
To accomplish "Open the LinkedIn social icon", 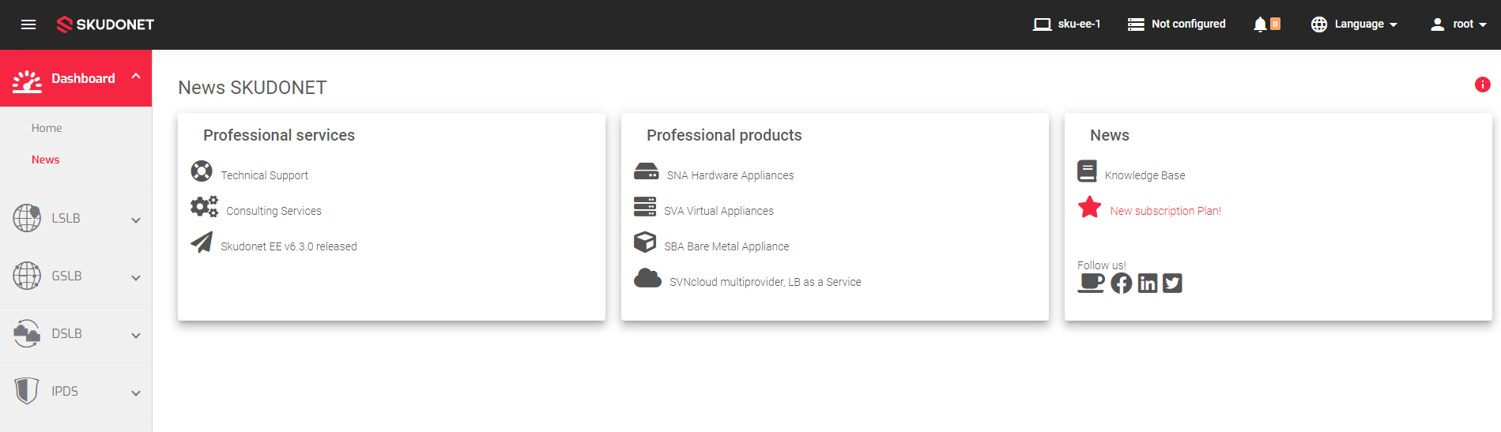I will pyautogui.click(x=1147, y=283).
